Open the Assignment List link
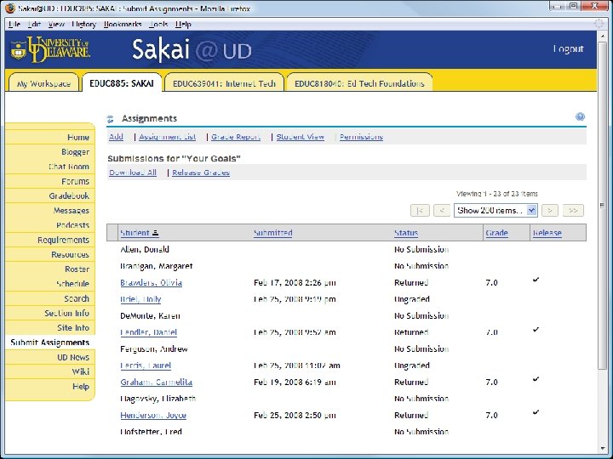The width and height of the screenshot is (613, 459). (168, 137)
